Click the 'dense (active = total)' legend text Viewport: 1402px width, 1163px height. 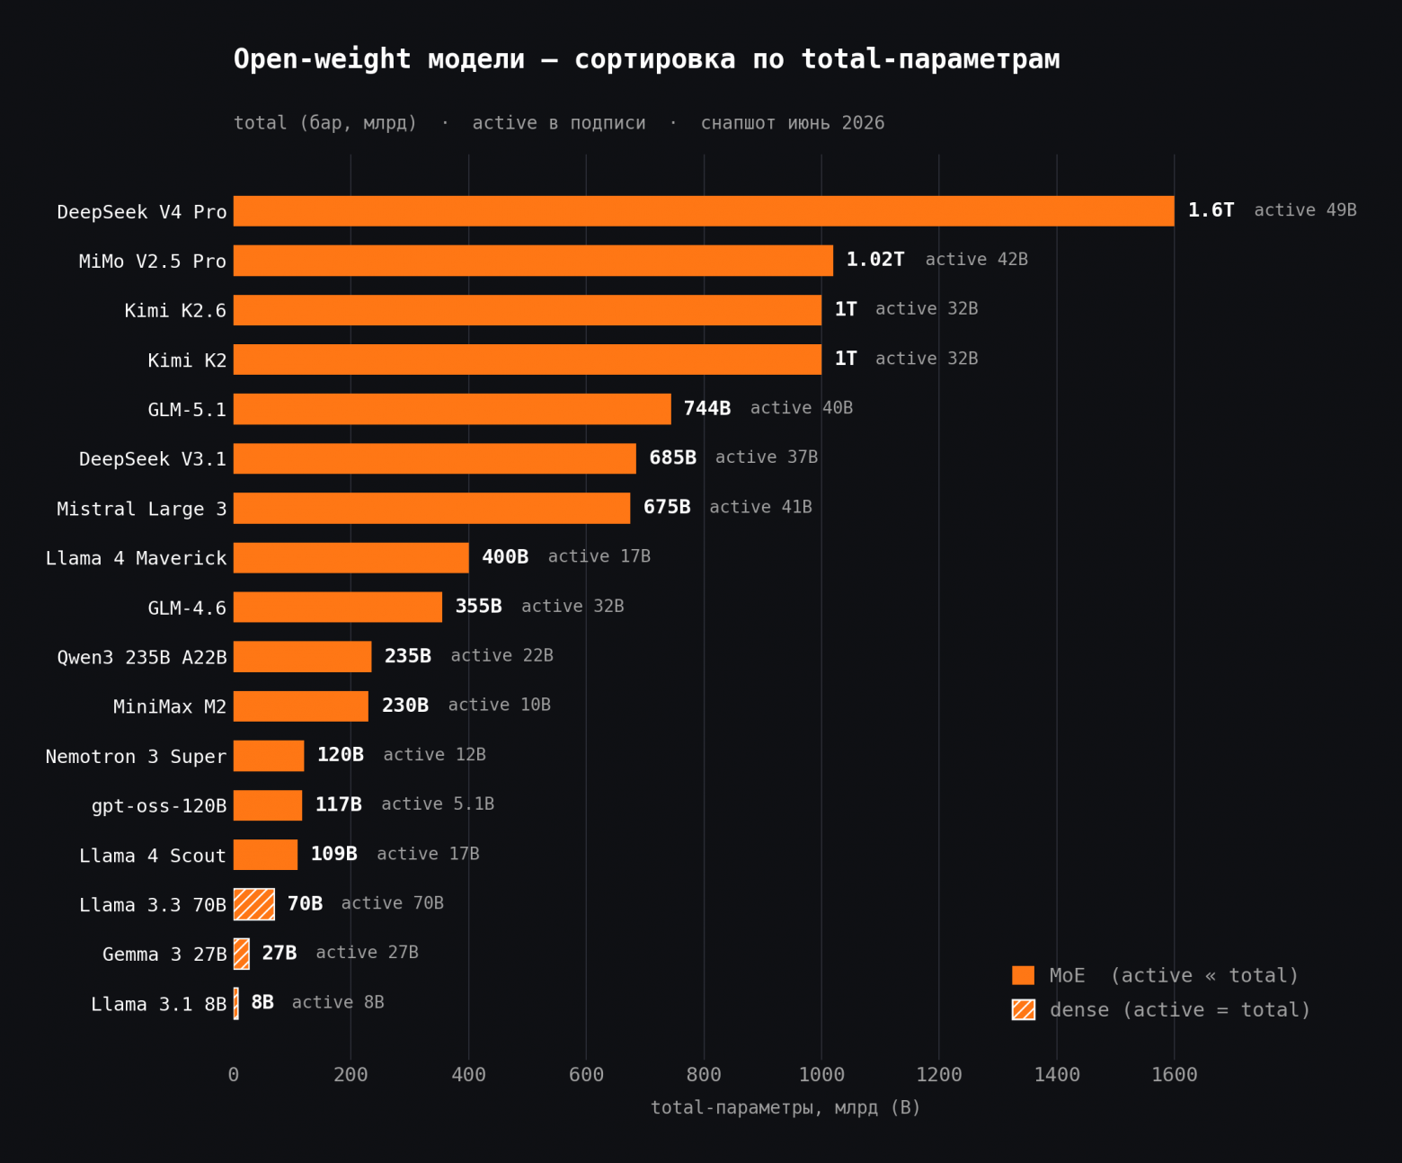tap(1180, 1010)
